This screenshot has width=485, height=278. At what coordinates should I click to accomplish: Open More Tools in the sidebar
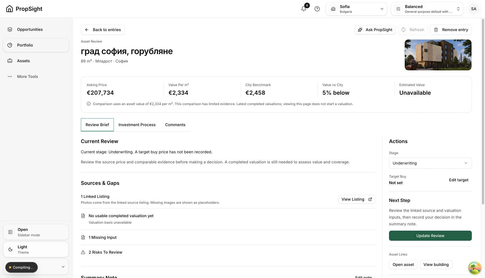coord(36,77)
